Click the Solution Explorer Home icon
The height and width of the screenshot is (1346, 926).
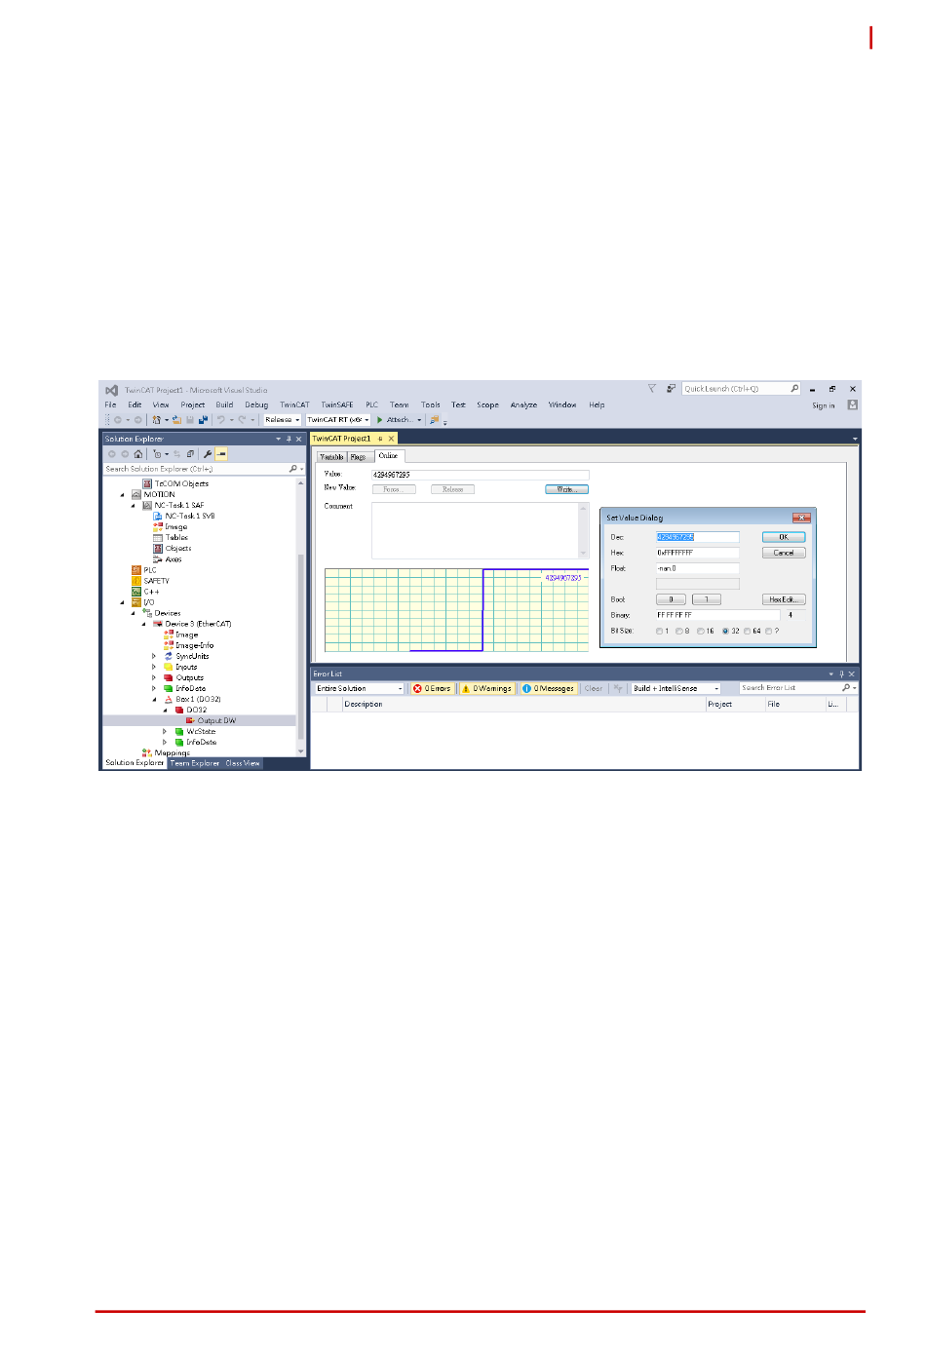coord(138,454)
